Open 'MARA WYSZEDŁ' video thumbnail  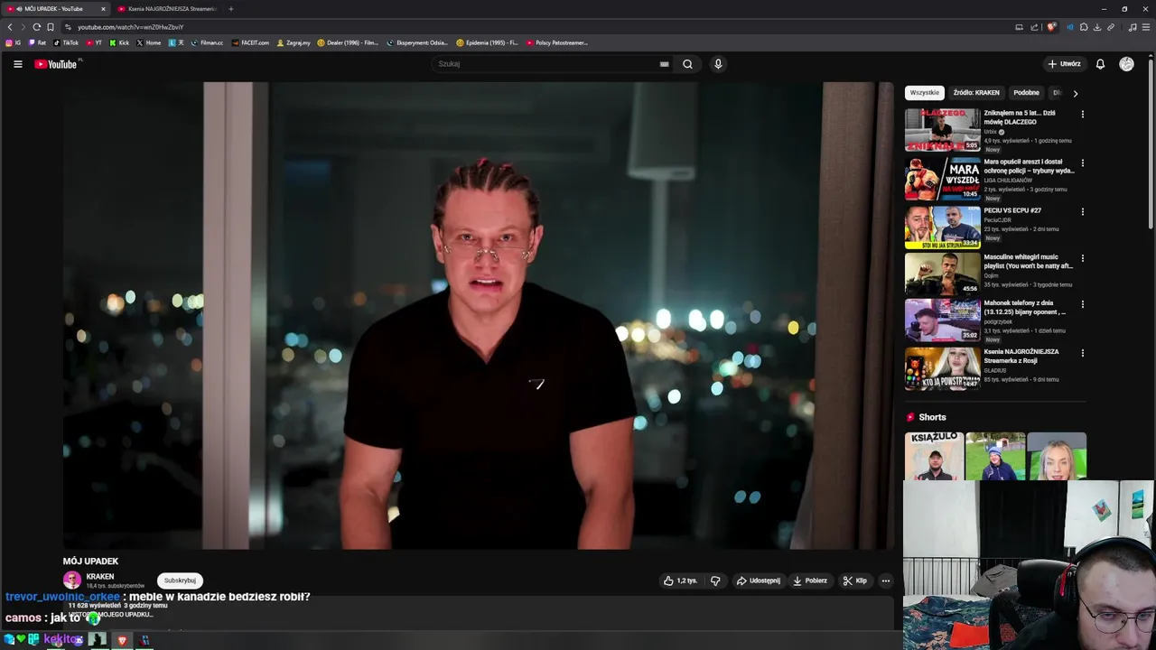click(x=942, y=178)
